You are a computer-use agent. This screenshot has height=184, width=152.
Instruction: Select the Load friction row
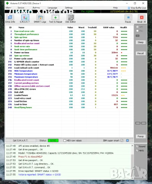click(x=69, y=101)
